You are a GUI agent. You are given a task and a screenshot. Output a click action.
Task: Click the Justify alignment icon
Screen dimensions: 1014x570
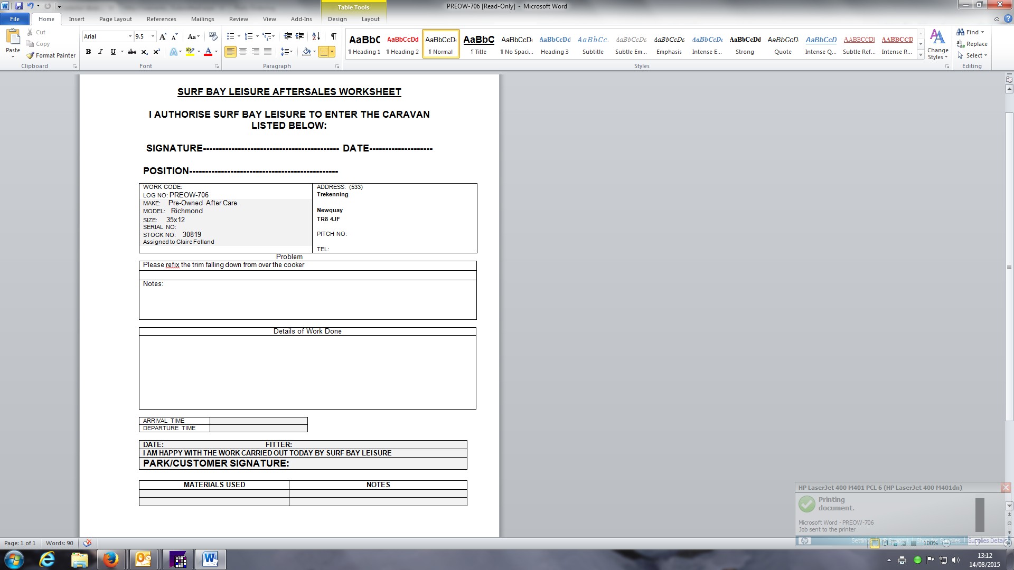tap(268, 52)
